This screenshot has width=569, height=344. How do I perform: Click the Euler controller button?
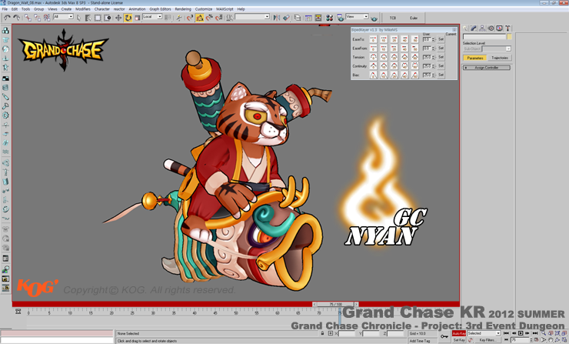(x=414, y=18)
